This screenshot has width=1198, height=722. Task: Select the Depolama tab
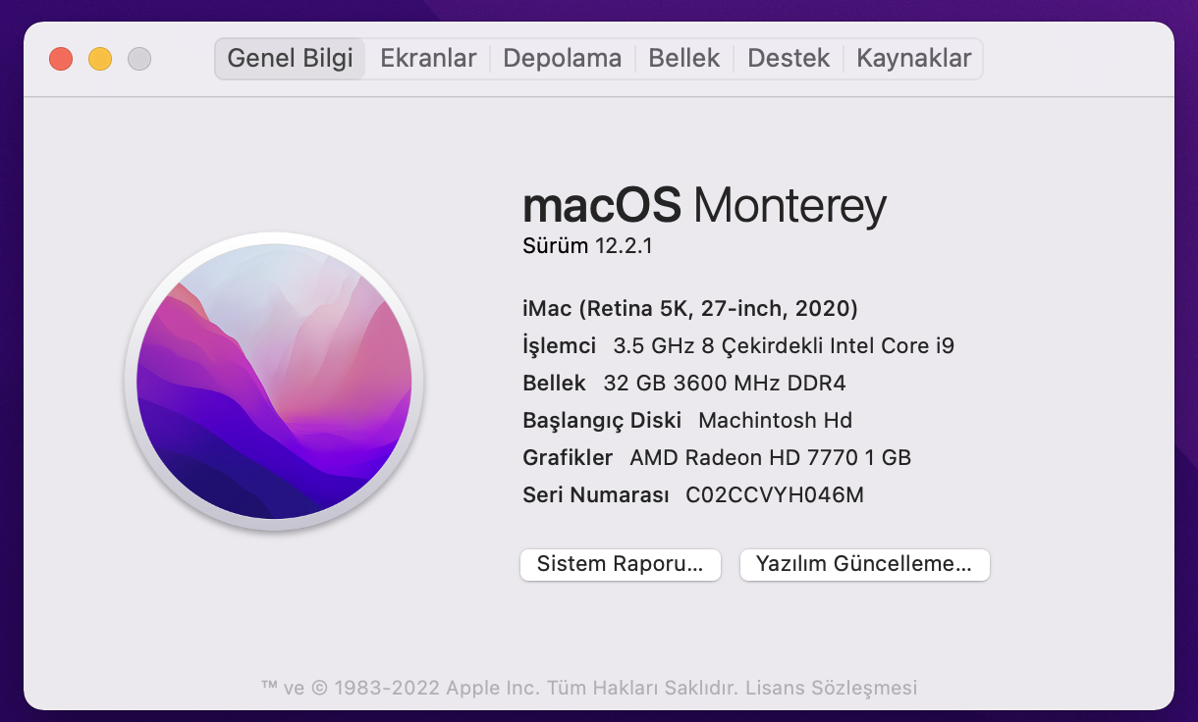pyautogui.click(x=562, y=59)
